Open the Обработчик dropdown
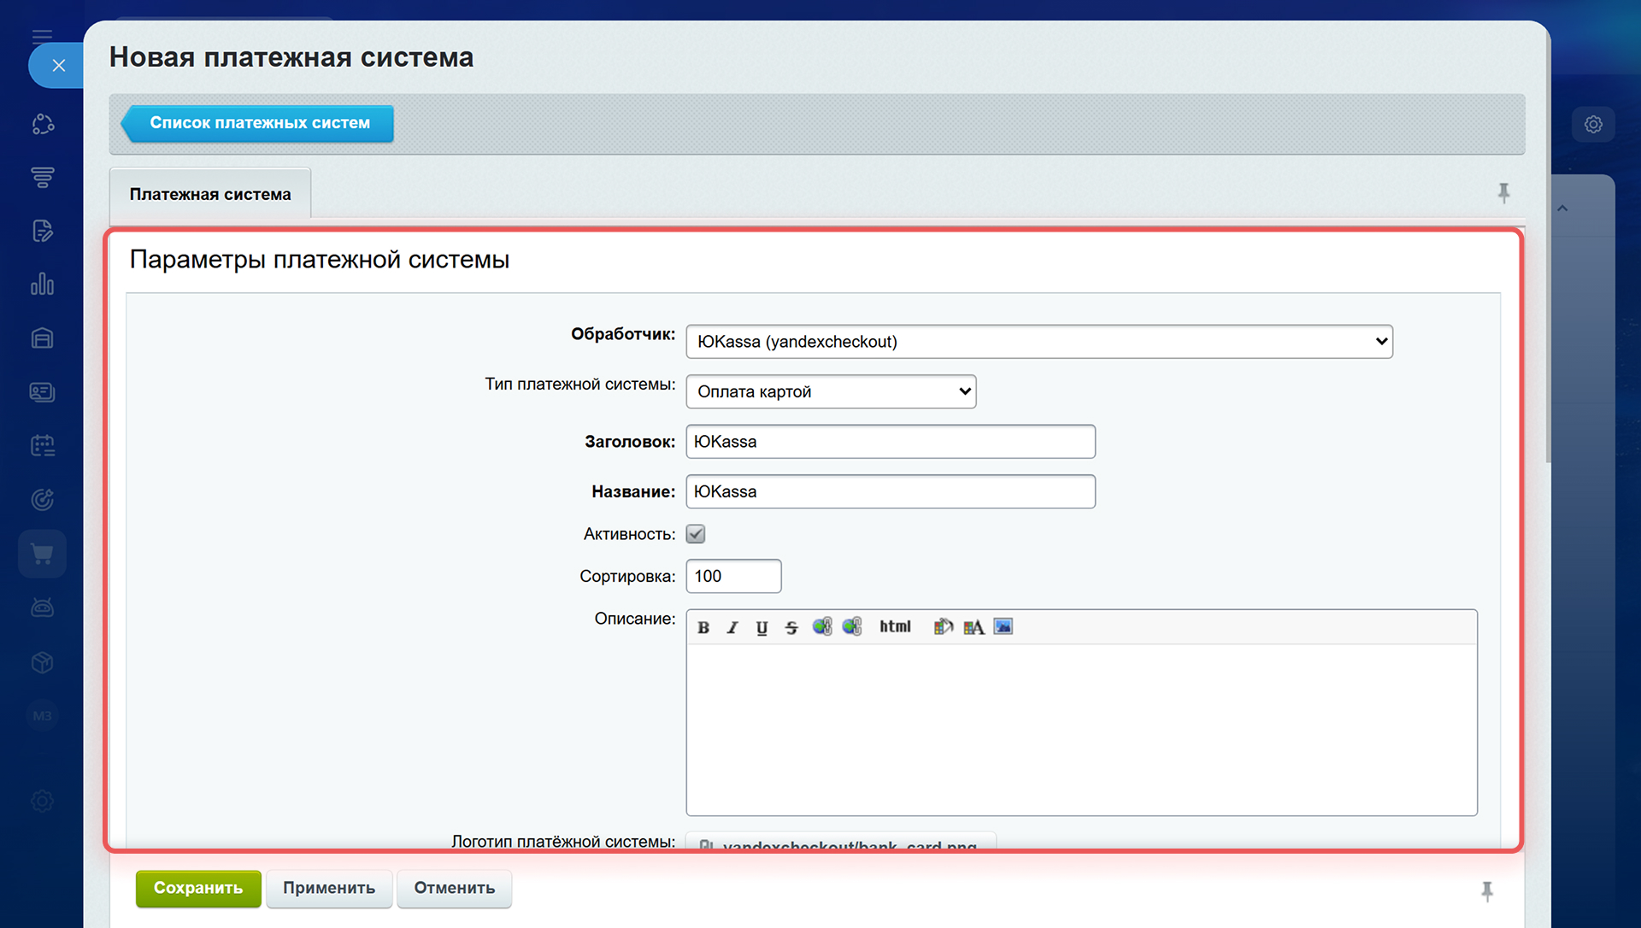1641x928 pixels. (1038, 342)
